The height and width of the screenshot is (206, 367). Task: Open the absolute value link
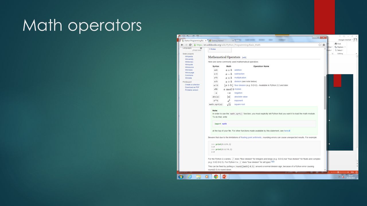(241, 97)
